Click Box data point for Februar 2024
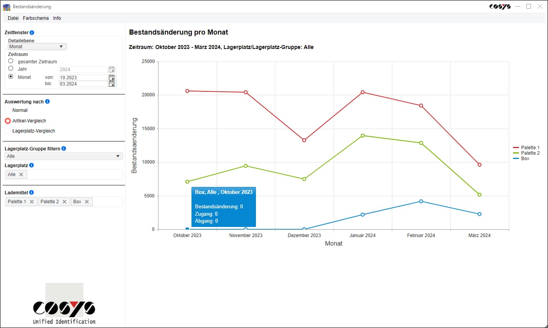 421,201
